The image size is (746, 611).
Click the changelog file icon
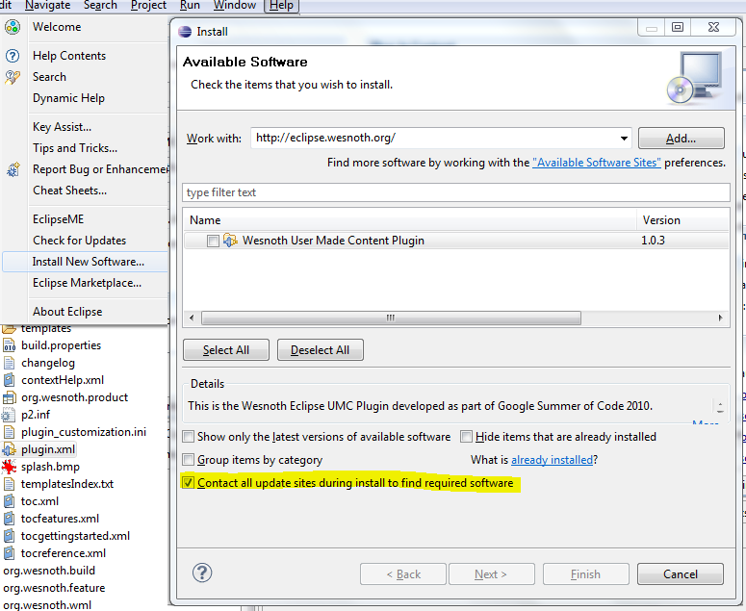9,363
